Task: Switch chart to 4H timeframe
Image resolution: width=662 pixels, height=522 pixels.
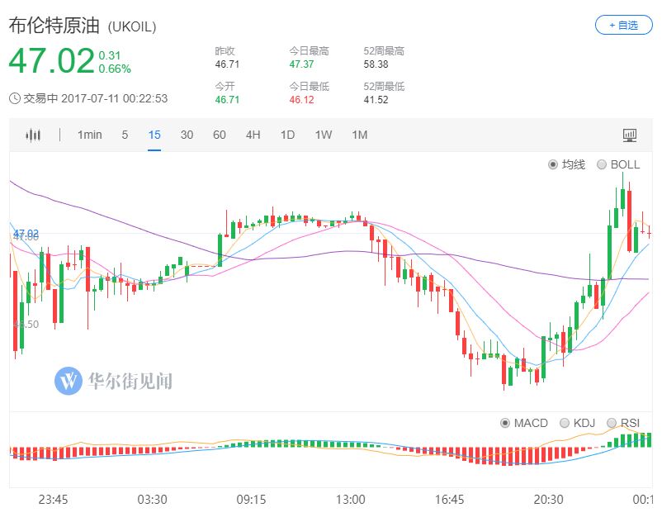Action: 253,135
